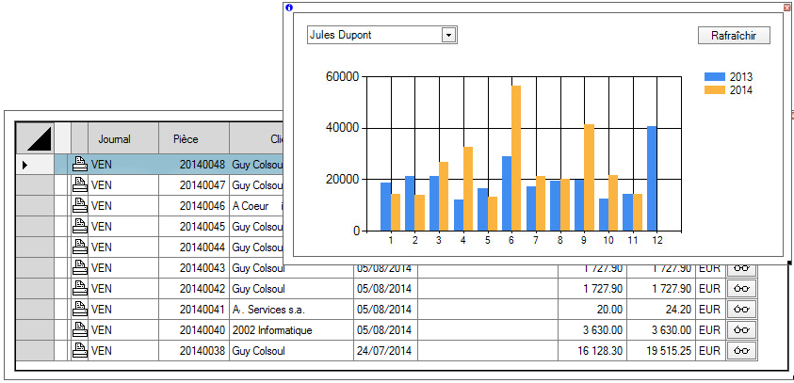The height and width of the screenshot is (383, 794).
Task: Click the select-all corner triangle of the grid
Action: coord(37,138)
